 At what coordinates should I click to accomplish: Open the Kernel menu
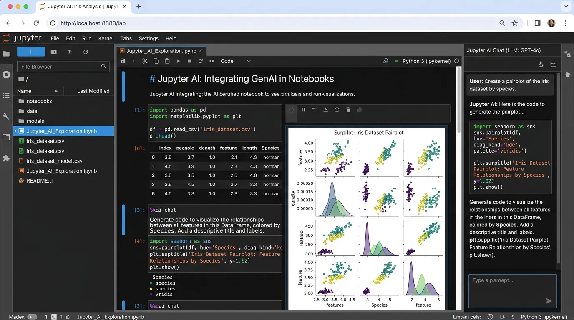tap(106, 38)
